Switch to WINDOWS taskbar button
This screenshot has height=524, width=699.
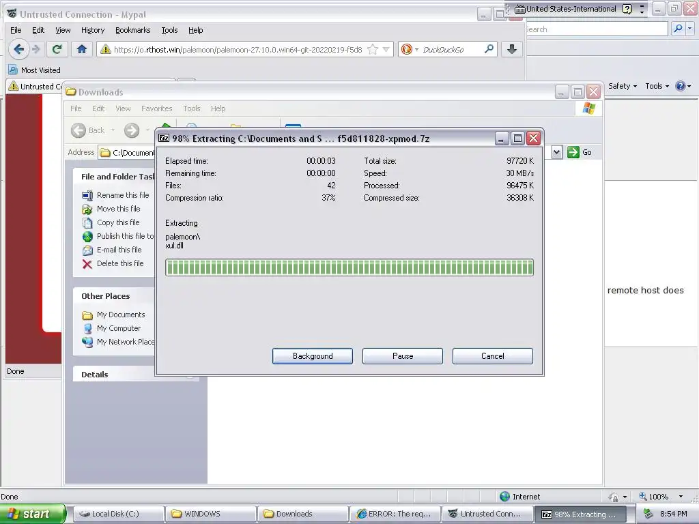211,514
